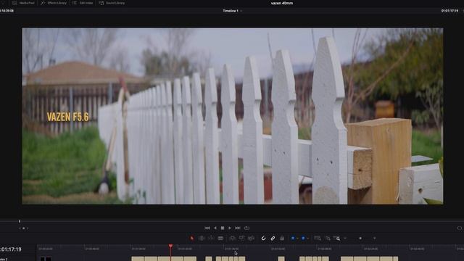
Task: Play the timeline in reverse
Action: tap(215, 228)
